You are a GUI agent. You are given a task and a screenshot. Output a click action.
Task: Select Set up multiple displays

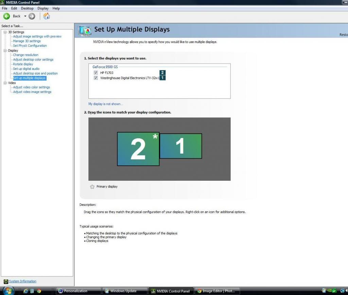[29, 78]
